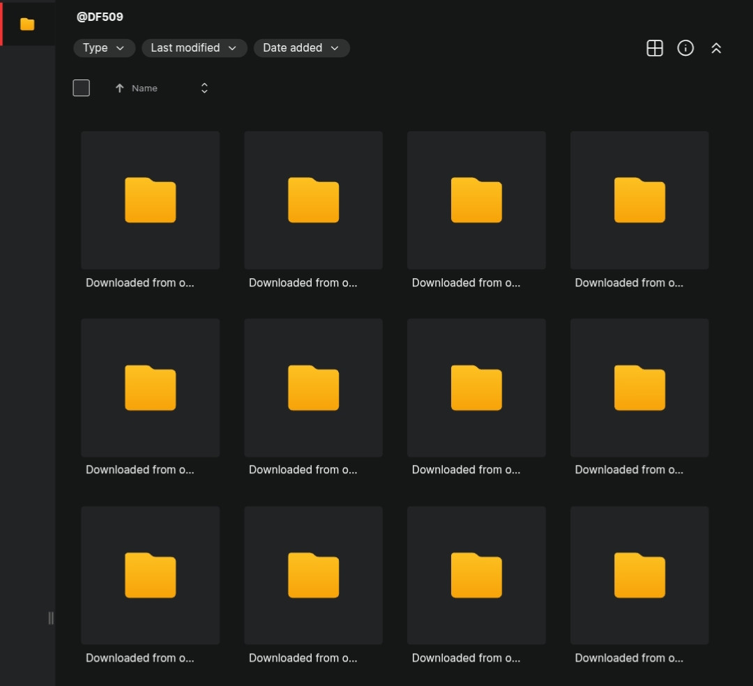
Task: Click the label under the last bottom-row folder
Action: click(629, 657)
